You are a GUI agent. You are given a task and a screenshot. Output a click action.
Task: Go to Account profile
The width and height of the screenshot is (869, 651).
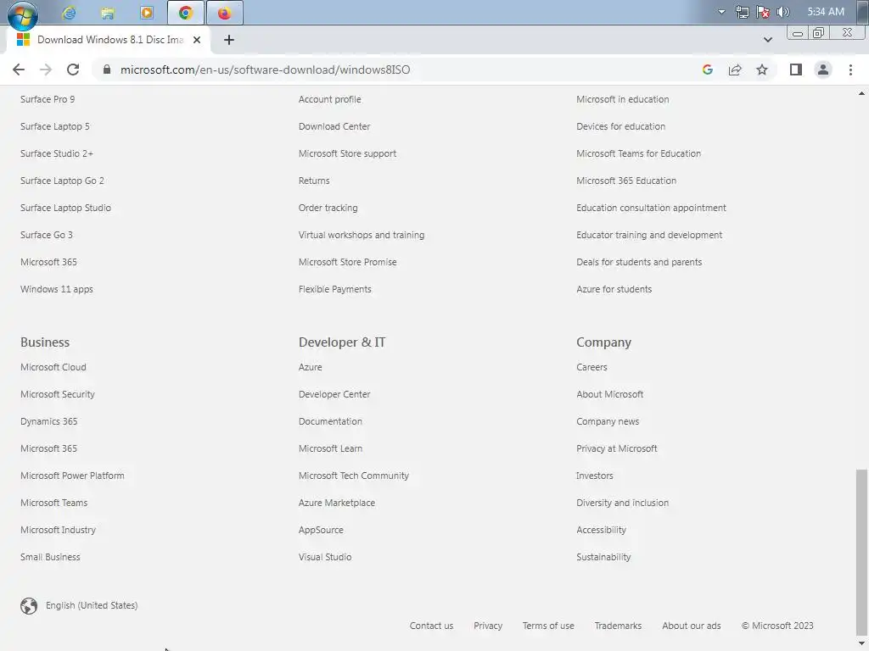pos(330,100)
